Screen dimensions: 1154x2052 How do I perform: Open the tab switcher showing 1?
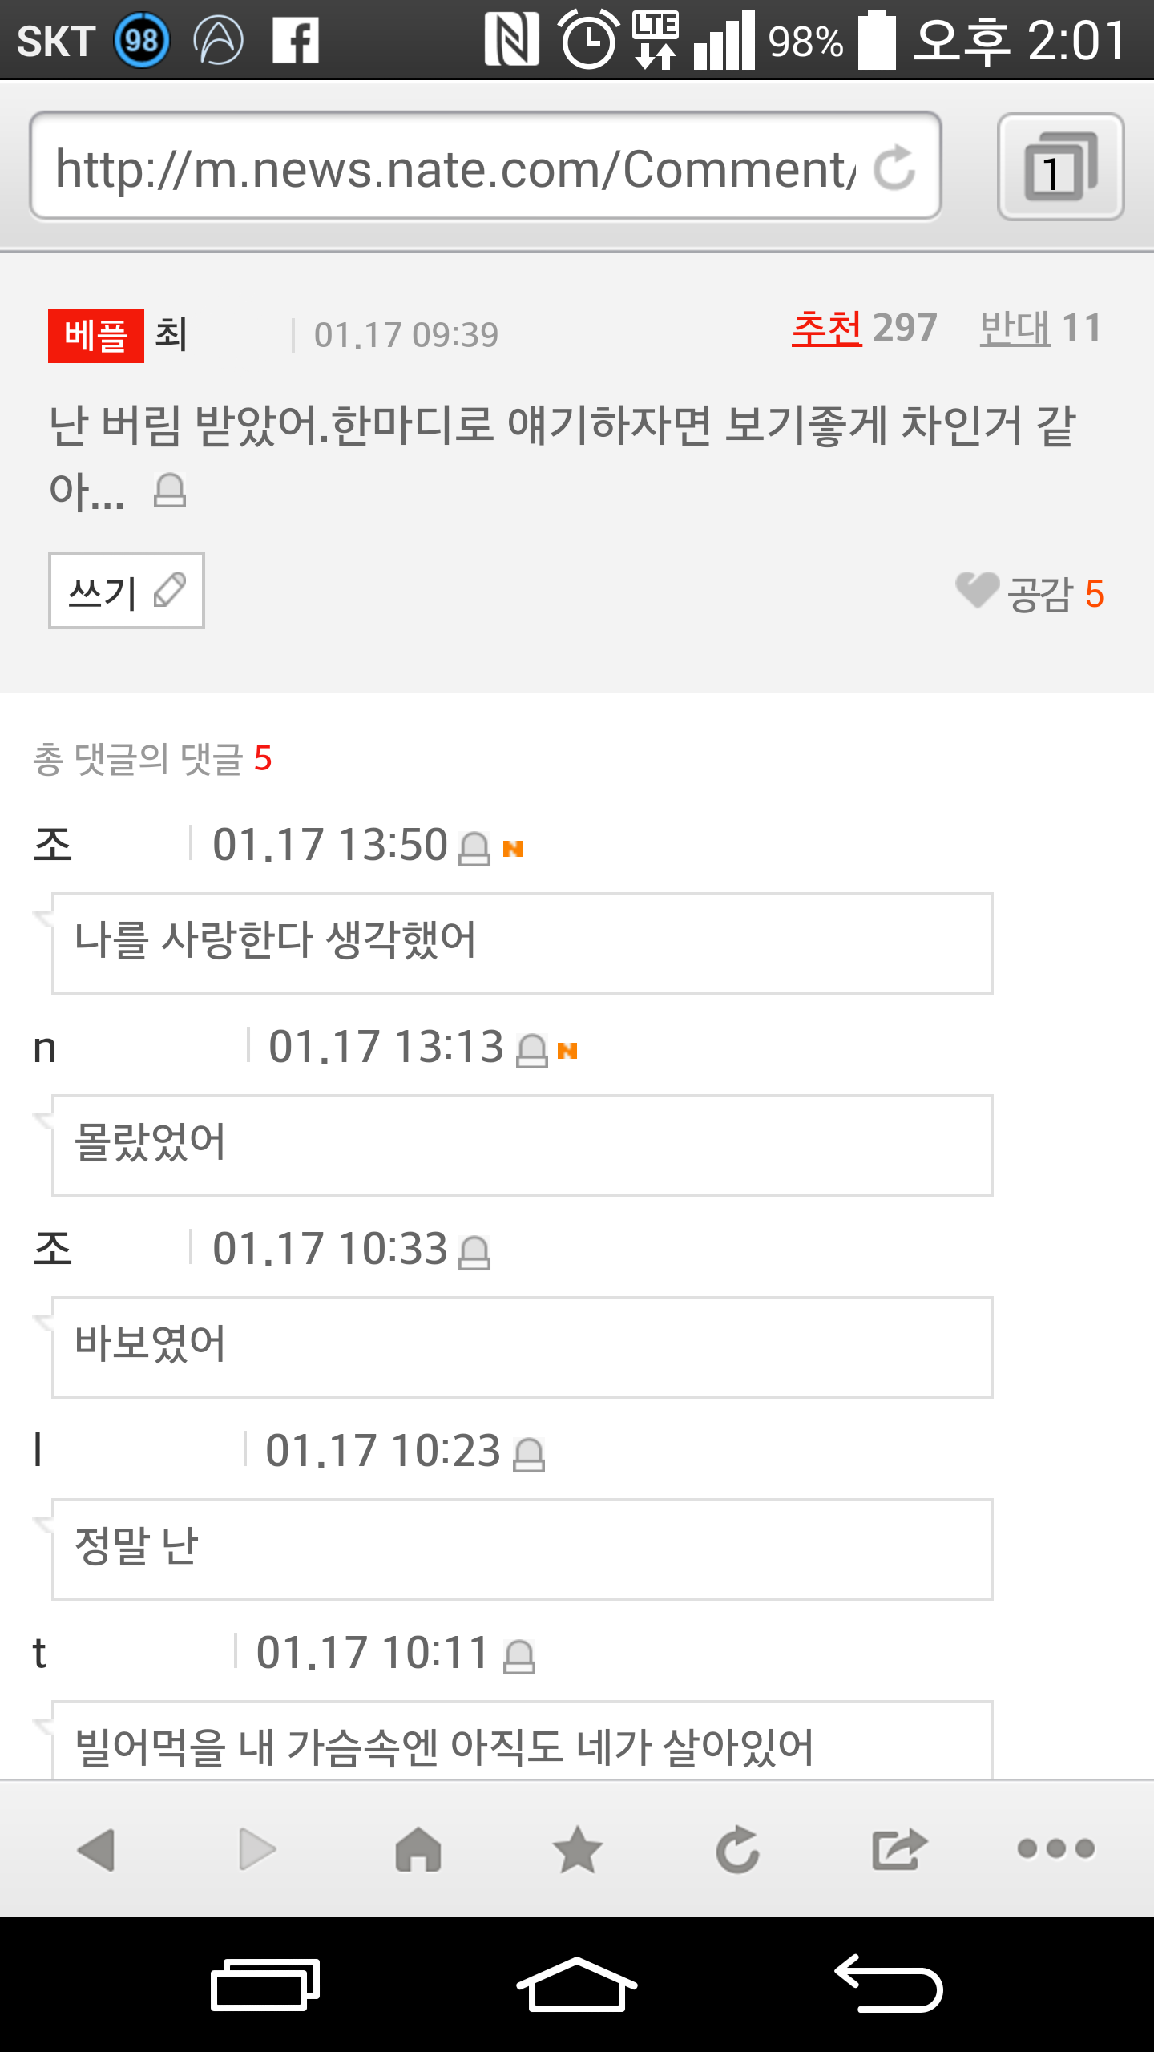(x=1060, y=167)
